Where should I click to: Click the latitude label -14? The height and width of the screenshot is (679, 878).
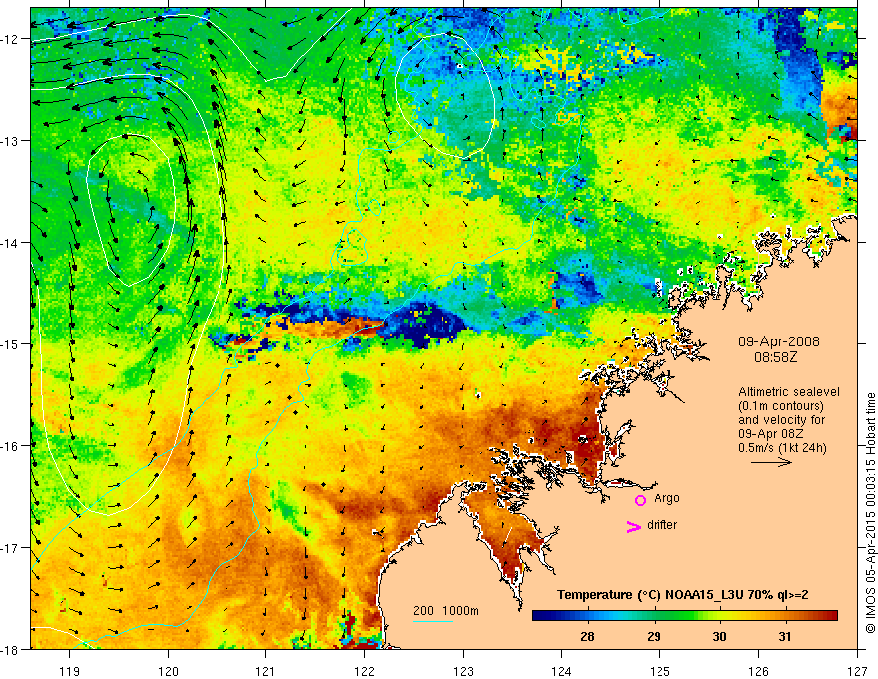(x=11, y=243)
